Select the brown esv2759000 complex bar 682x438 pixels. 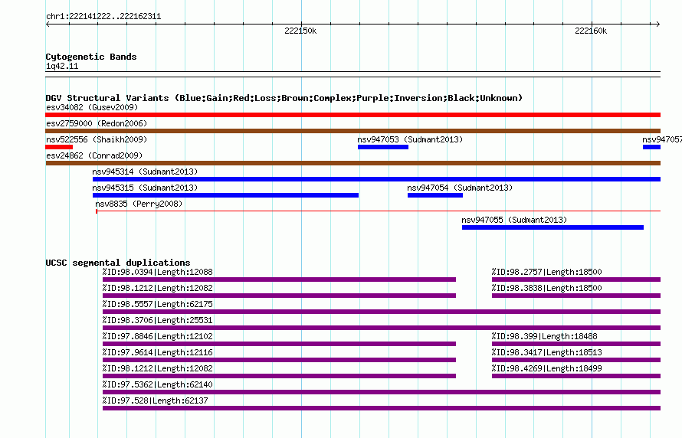[352, 131]
